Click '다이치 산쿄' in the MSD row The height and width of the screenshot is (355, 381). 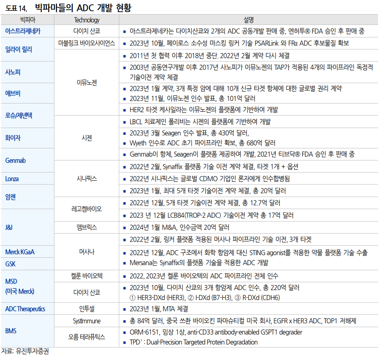[x=87, y=293]
